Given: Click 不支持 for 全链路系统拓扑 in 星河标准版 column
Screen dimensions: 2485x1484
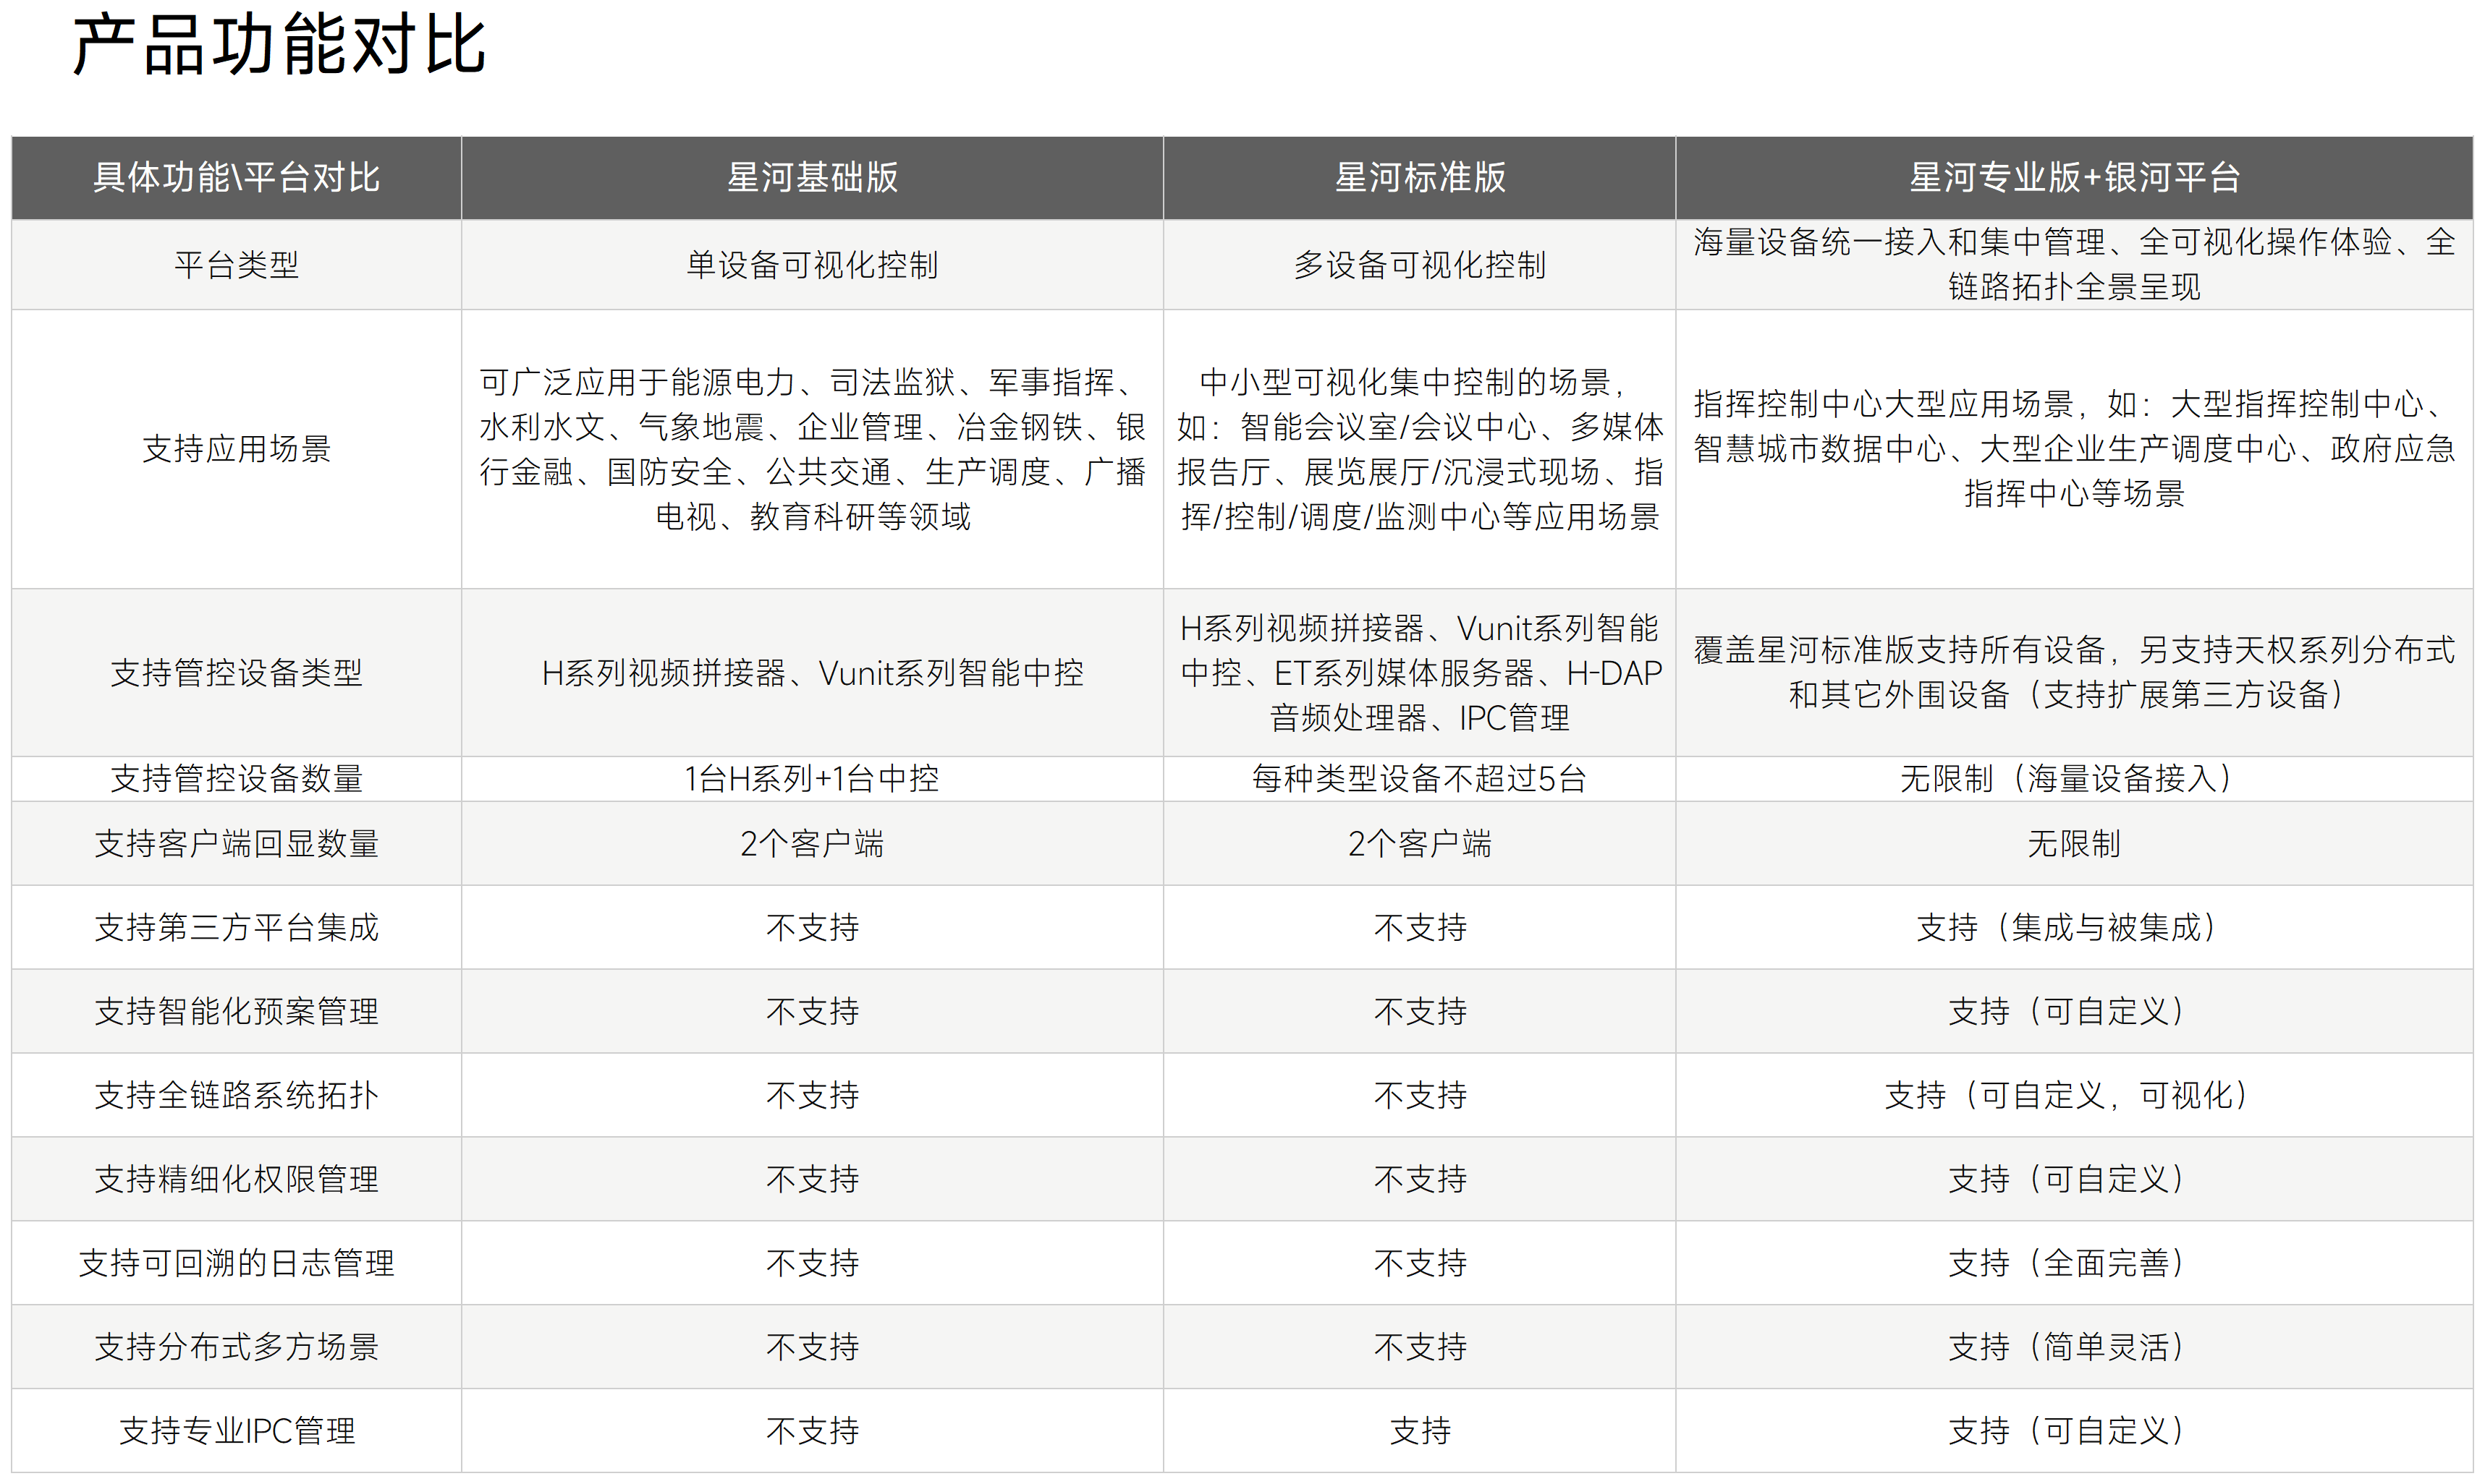Looking at the screenshot, I should point(1420,1096).
